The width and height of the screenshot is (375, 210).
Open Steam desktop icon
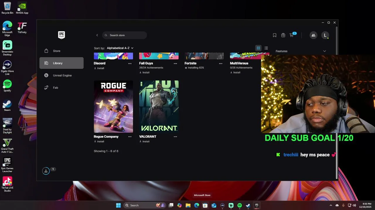pos(7,105)
